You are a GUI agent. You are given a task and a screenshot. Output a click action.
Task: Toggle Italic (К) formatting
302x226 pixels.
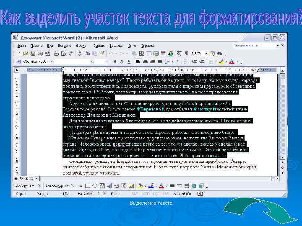click(122, 62)
